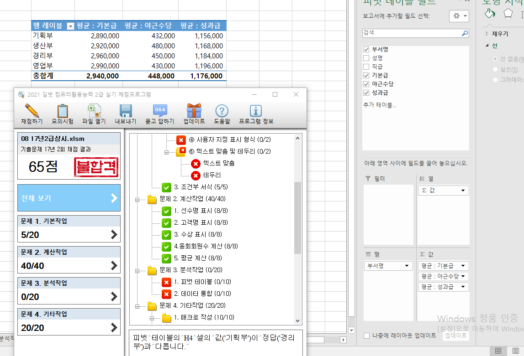Open the 평균 : 기본급 value field dropdown
524x356 pixels.
(463, 266)
